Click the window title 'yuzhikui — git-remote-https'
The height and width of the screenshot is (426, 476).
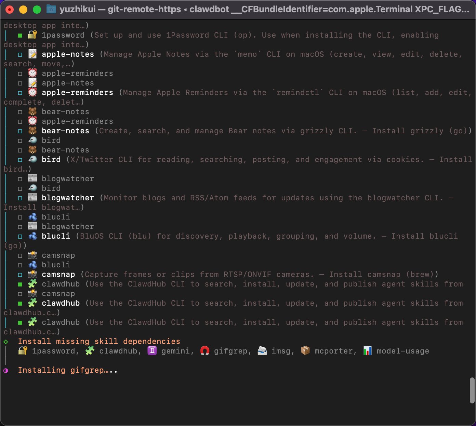[120, 9]
